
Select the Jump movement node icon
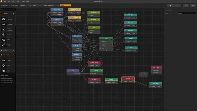(4, 60)
